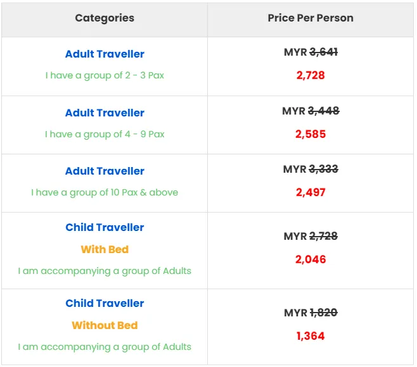Click the crossed-out MYR 2,728 child price
The image size is (417, 367).
(311, 237)
